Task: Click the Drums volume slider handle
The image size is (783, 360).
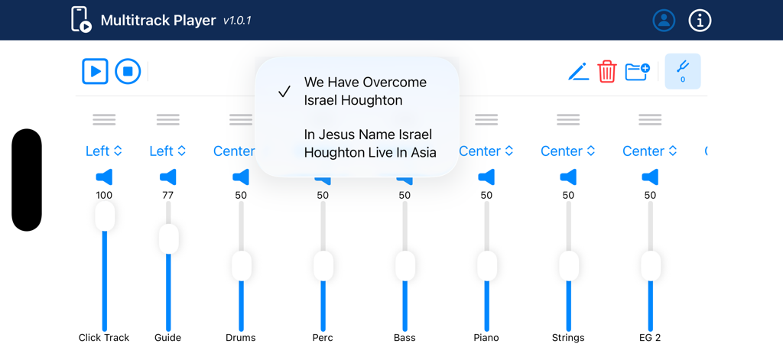Action: tap(242, 266)
